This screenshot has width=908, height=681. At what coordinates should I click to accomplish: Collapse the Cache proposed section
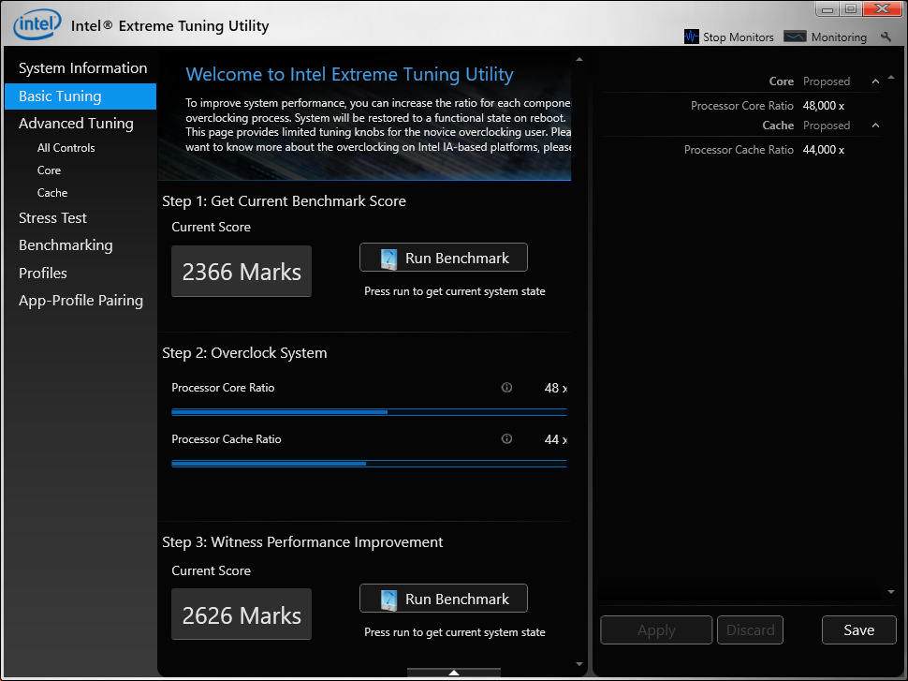tap(875, 126)
